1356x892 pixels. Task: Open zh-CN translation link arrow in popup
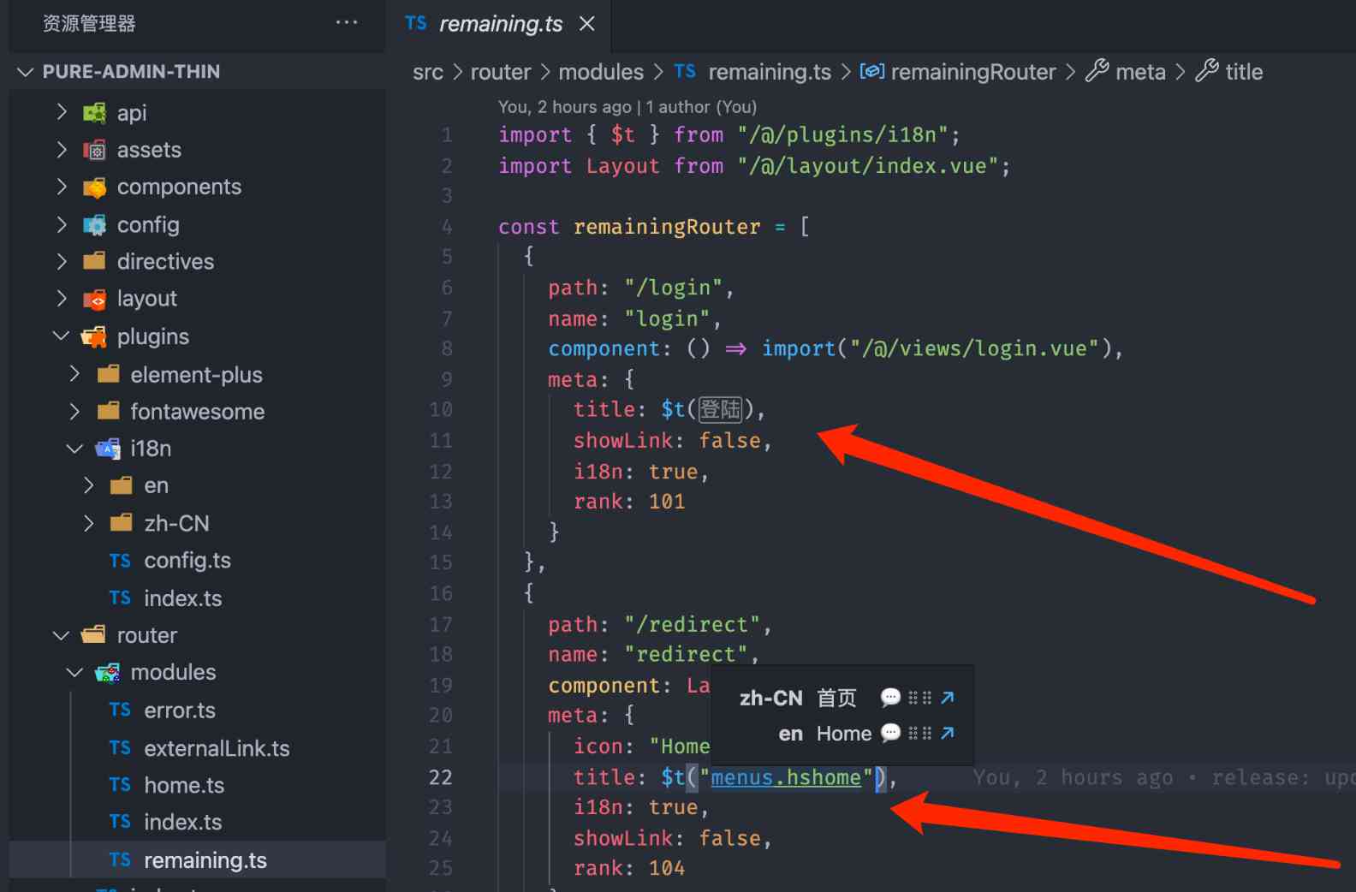pos(947,698)
